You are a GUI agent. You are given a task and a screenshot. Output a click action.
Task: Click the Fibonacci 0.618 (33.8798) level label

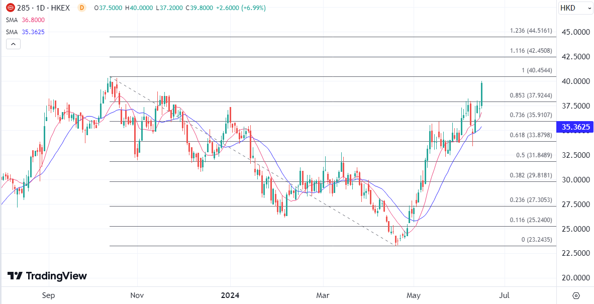pyautogui.click(x=531, y=135)
